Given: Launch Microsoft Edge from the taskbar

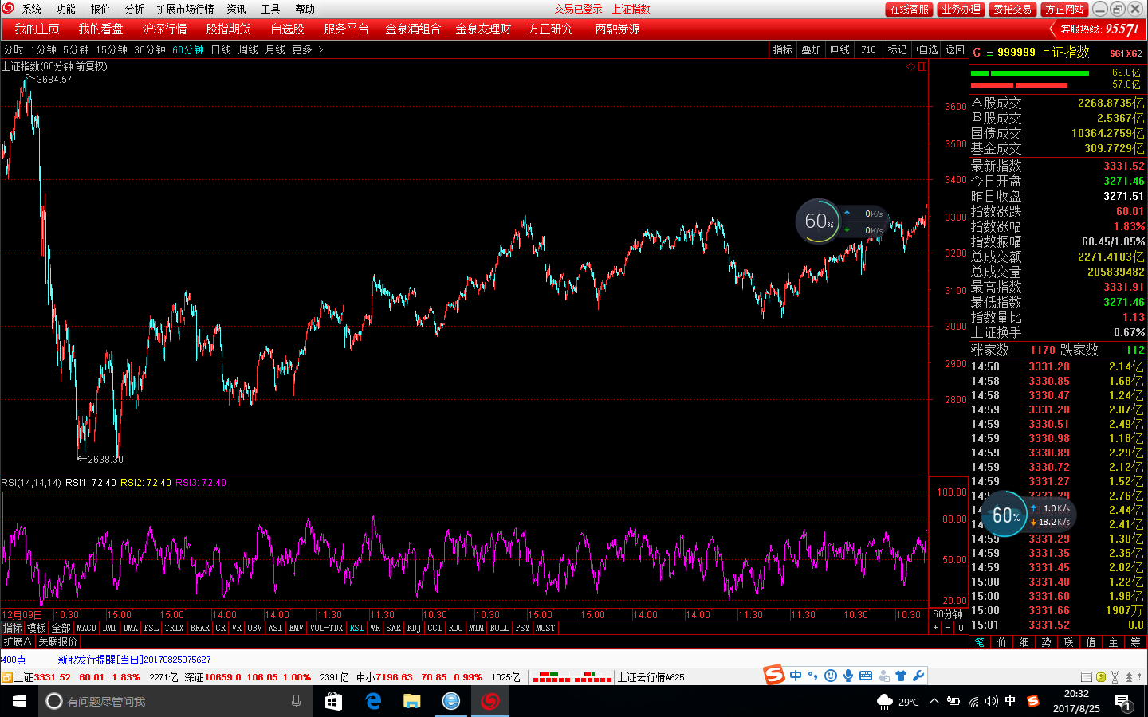Looking at the screenshot, I should [x=373, y=701].
